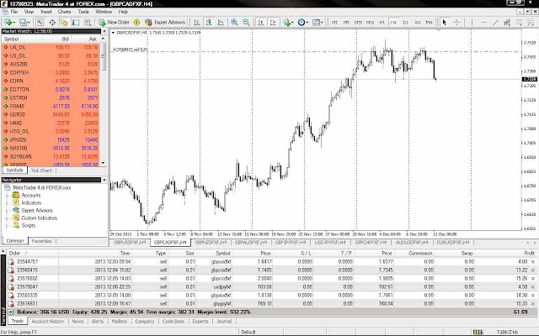This screenshot has height=336, width=539.
Task: Select GER30 row in Market Watch
Action: pyautogui.click(x=51, y=114)
